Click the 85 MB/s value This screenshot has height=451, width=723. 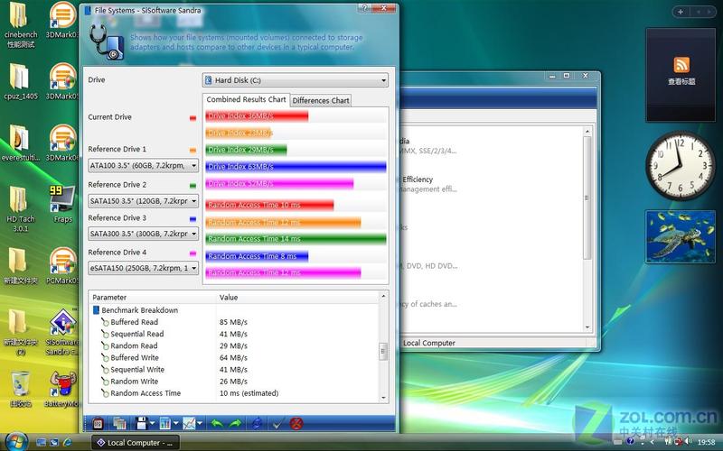[x=233, y=322]
